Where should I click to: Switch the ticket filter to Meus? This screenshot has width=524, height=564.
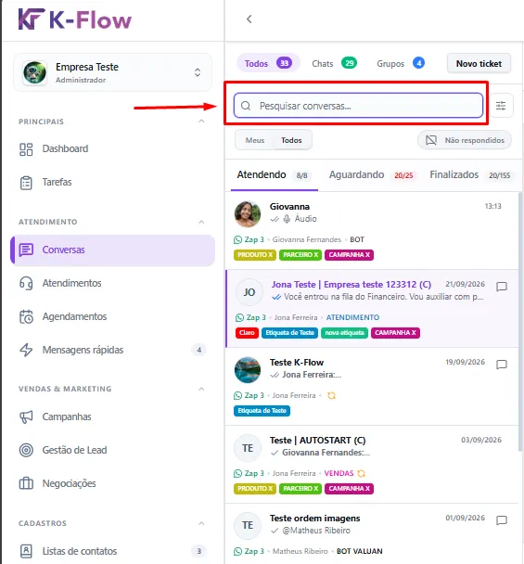tap(255, 140)
